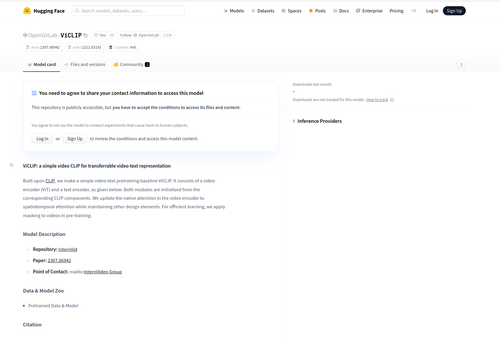The width and height of the screenshot is (500, 337).
Task: Follow the CLIP link in description
Action: pos(50,181)
